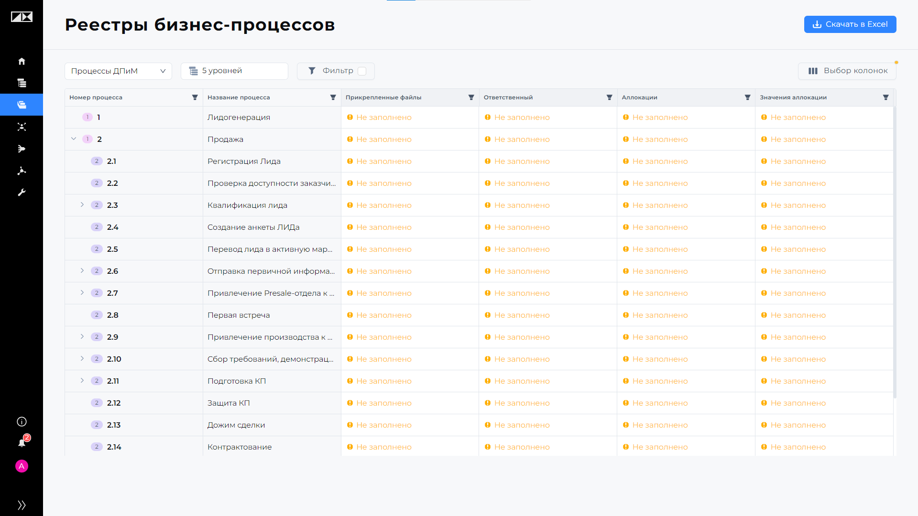Click Прикрепленные файлы column header

point(383,97)
